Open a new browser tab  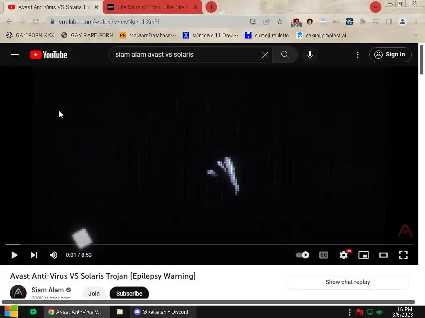pyautogui.click(x=211, y=7)
